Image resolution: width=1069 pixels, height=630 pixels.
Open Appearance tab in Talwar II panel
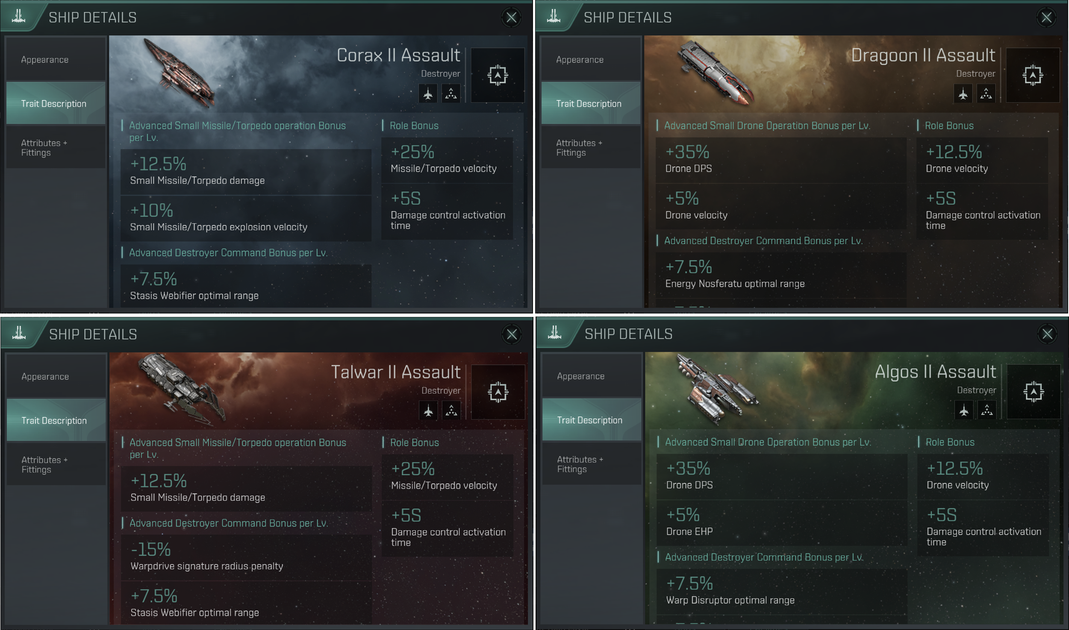click(x=56, y=376)
